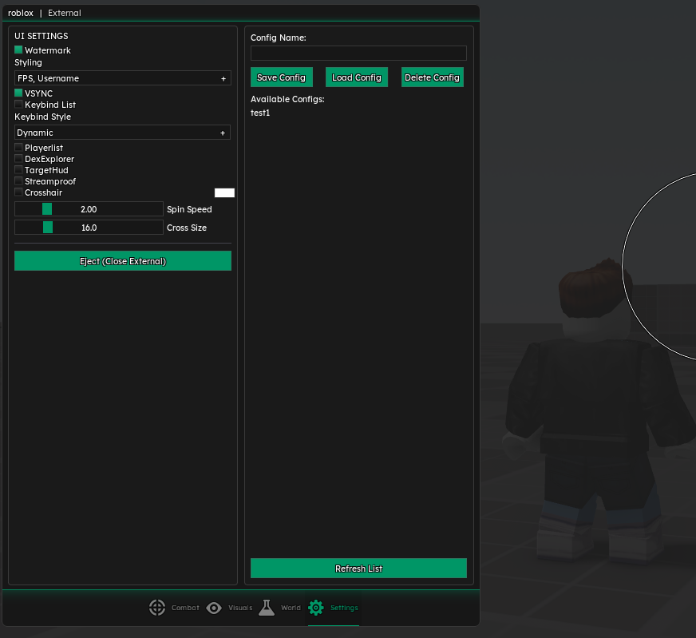The height and width of the screenshot is (638, 696).
Task: Click the Delete Config button
Action: click(x=432, y=77)
